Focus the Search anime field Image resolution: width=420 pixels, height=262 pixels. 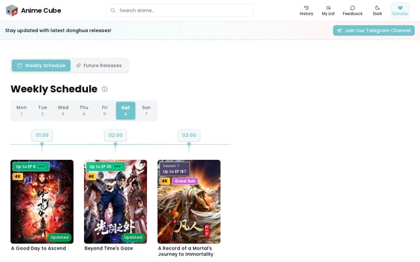pos(180,10)
